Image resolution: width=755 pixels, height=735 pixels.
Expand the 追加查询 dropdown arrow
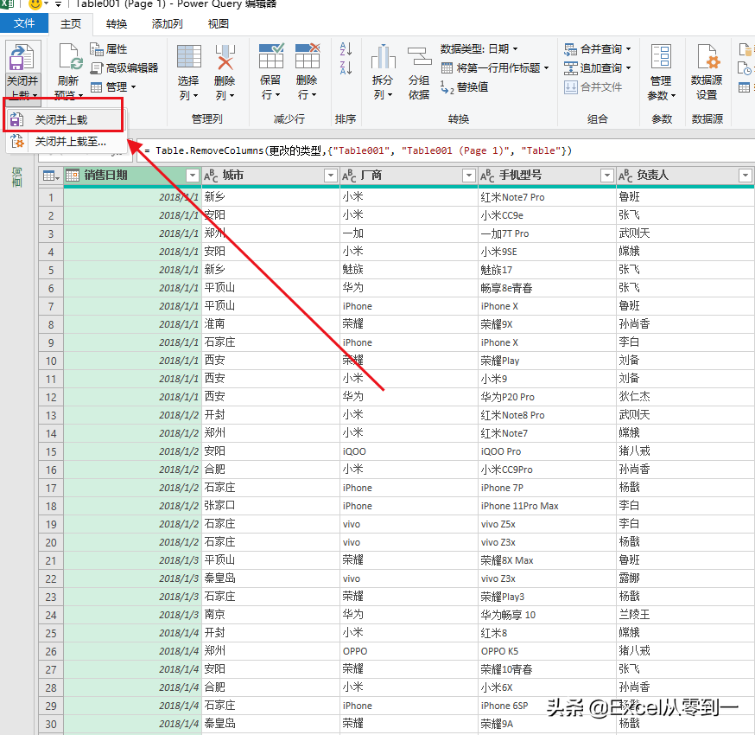tap(628, 68)
